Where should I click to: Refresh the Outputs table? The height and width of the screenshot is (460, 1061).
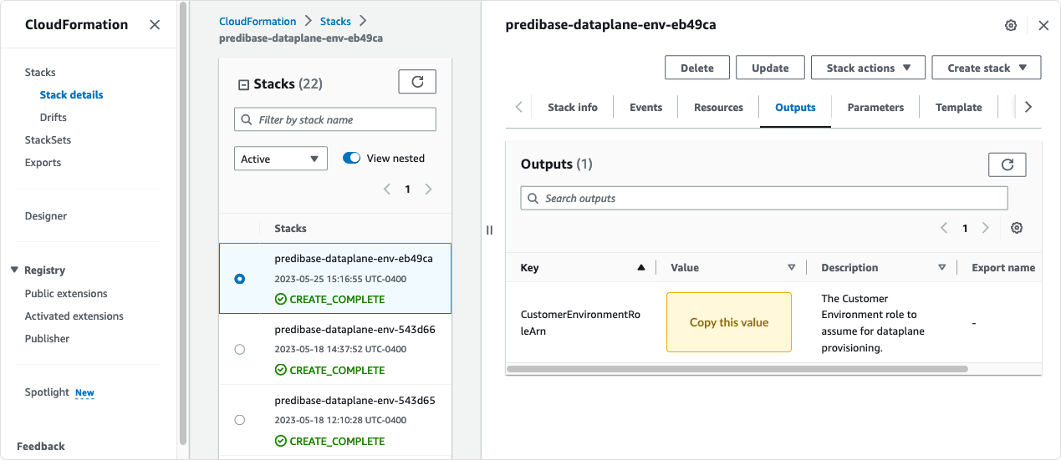point(1007,164)
